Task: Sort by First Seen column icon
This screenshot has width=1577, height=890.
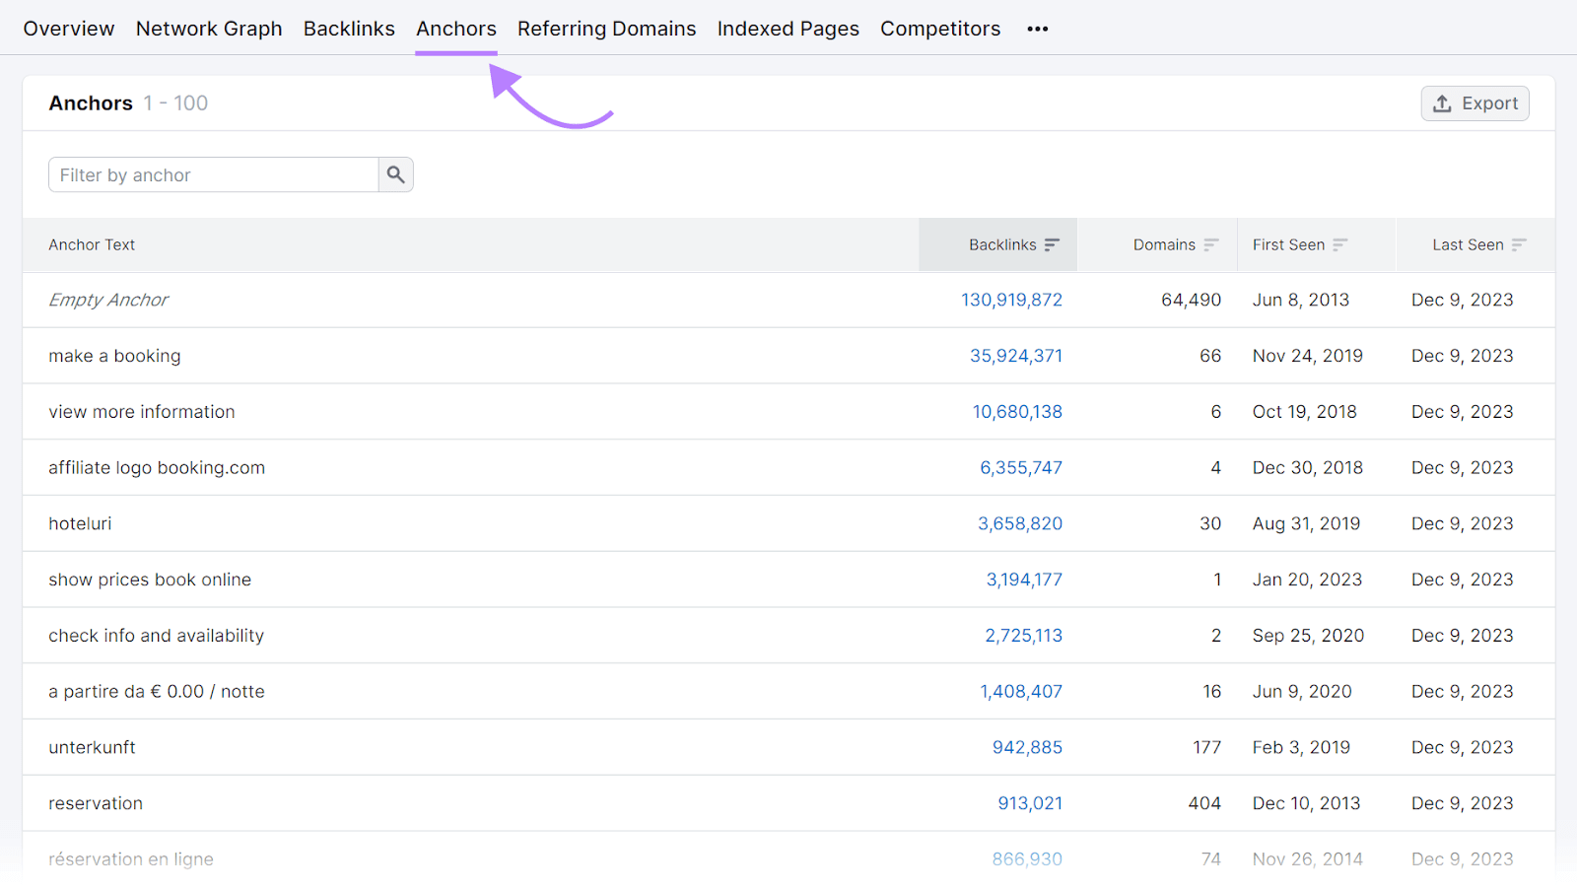Action: tap(1340, 244)
